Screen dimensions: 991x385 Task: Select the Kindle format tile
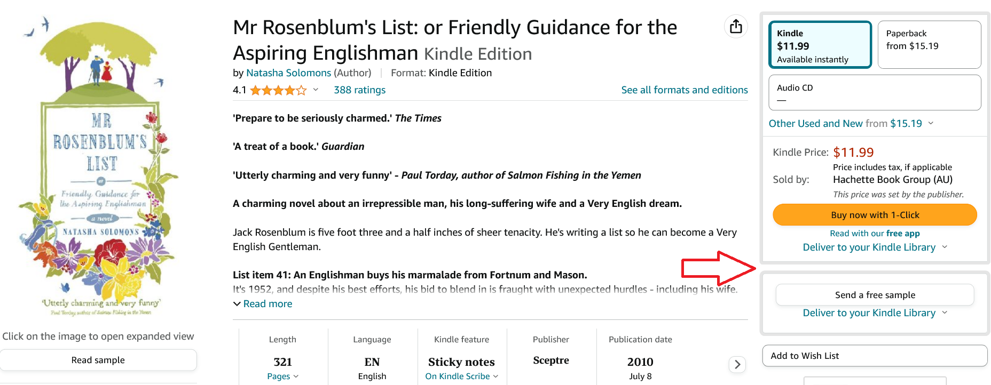(x=820, y=45)
